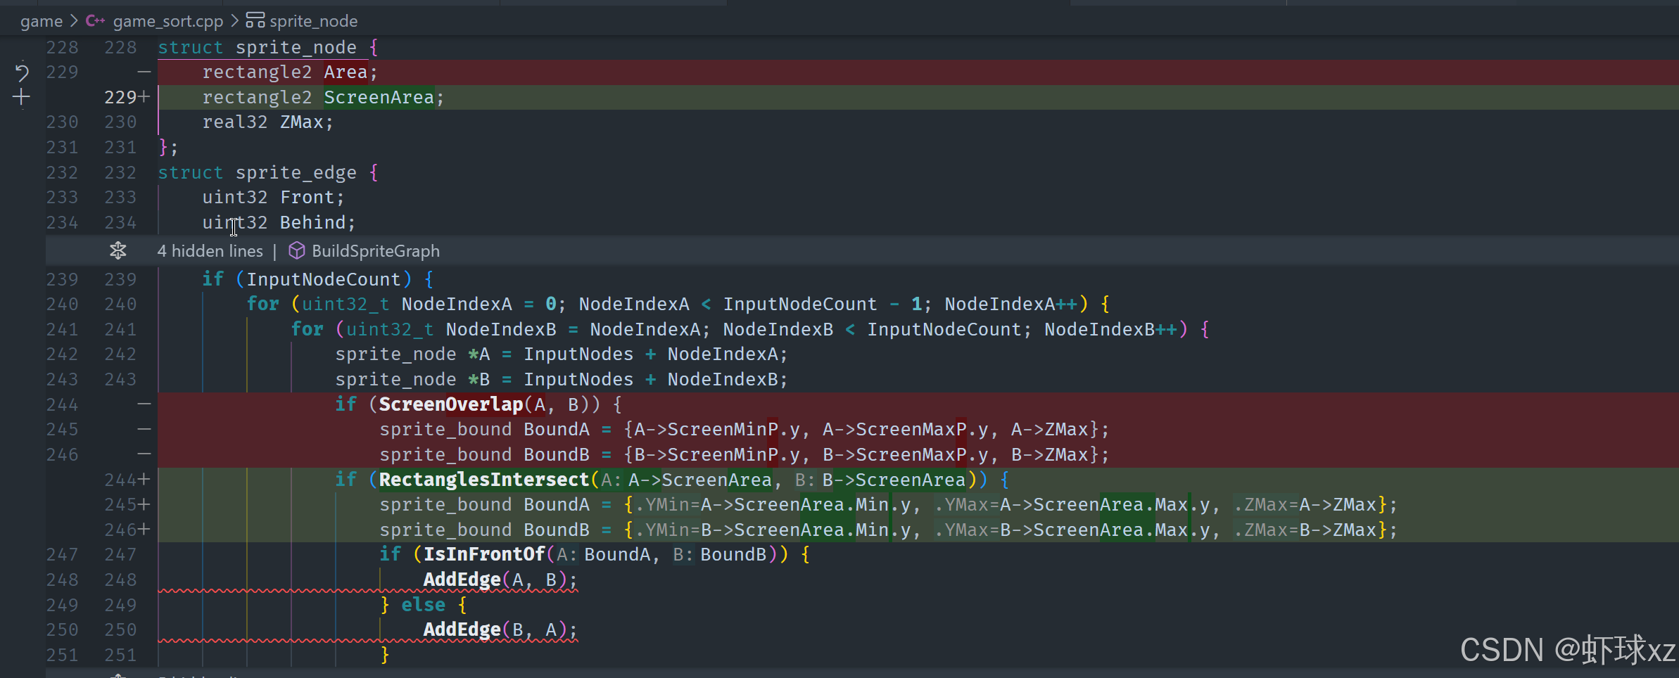Click 'Area' in removed line 229
The height and width of the screenshot is (678, 1679).
click(346, 72)
